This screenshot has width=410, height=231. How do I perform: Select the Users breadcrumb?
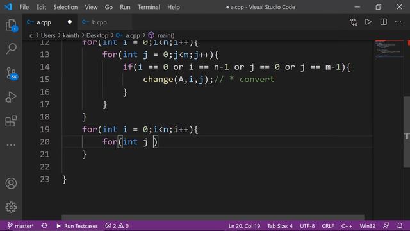(x=48, y=35)
